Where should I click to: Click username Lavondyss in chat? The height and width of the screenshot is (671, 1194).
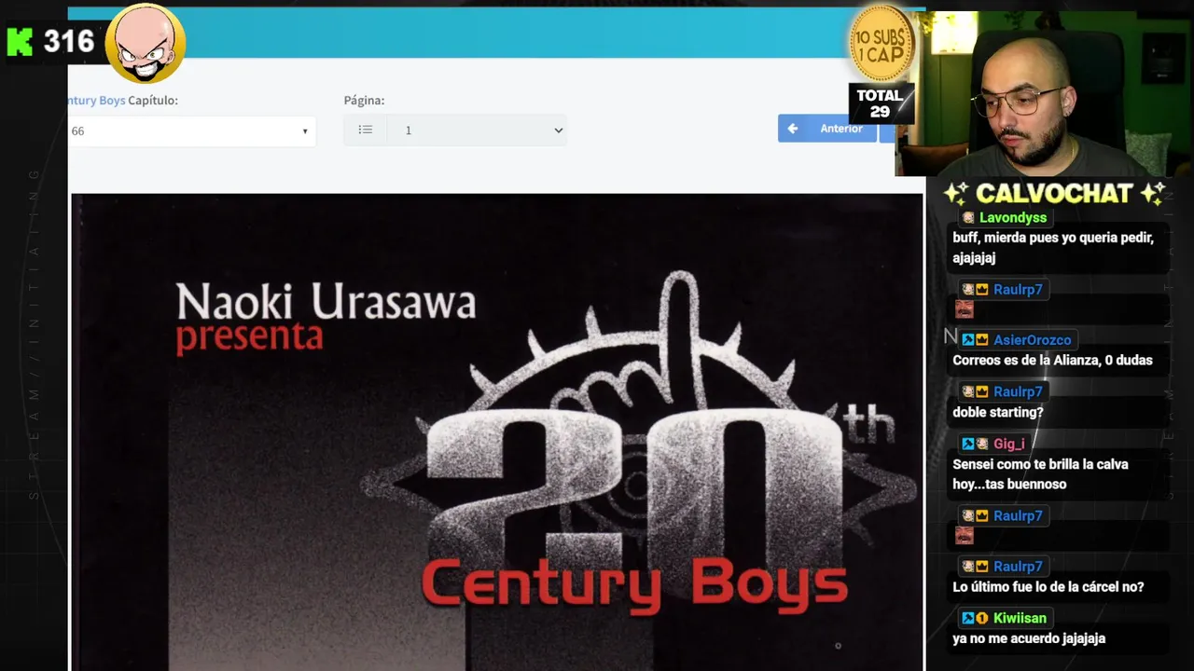pos(1013,217)
